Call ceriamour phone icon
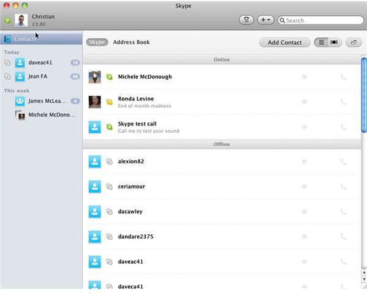The width and height of the screenshot is (367, 295). click(x=343, y=187)
